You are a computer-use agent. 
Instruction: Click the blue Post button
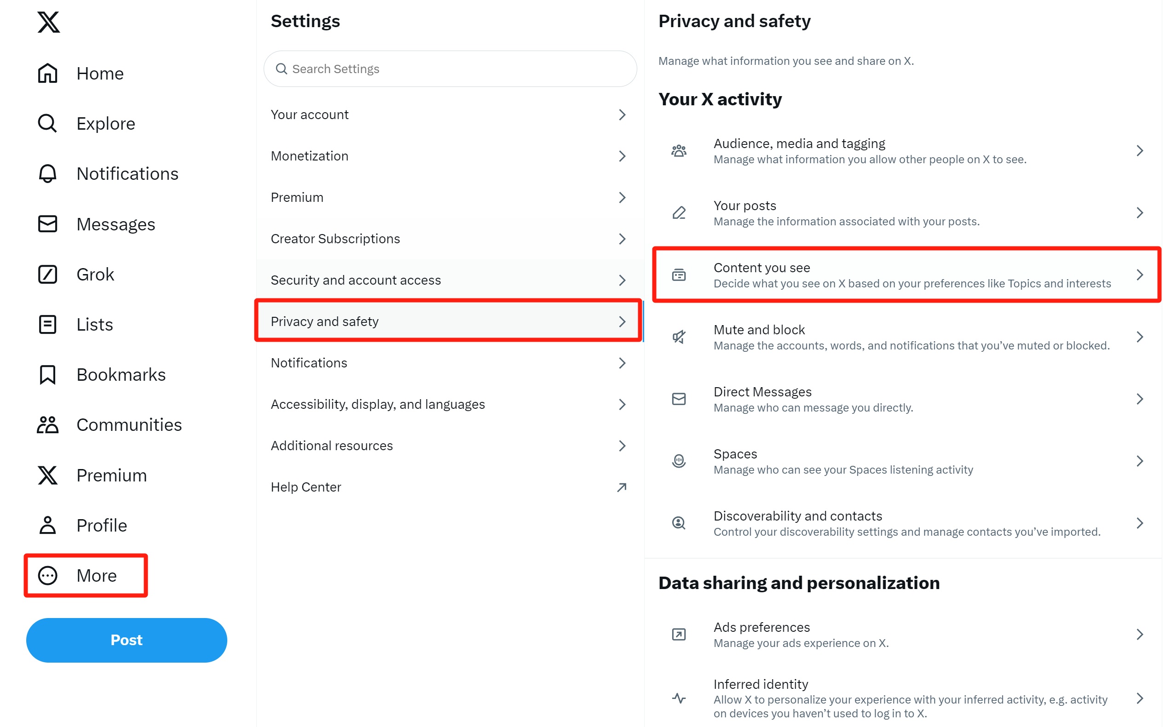pyautogui.click(x=127, y=640)
